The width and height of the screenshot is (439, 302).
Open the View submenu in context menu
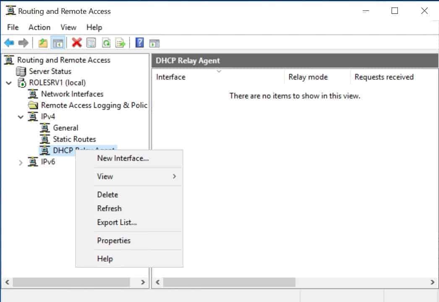click(105, 176)
